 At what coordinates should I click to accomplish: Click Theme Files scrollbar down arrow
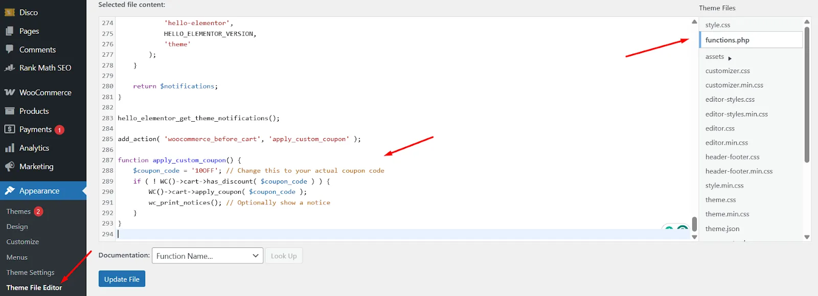coord(807,237)
